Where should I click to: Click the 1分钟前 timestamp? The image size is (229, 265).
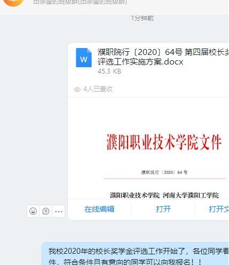tap(142, 18)
